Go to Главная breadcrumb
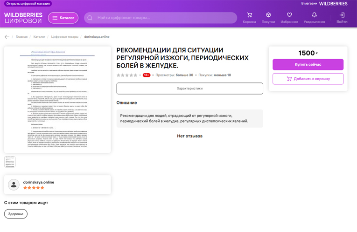This screenshot has height=232, width=357. pyautogui.click(x=21, y=37)
